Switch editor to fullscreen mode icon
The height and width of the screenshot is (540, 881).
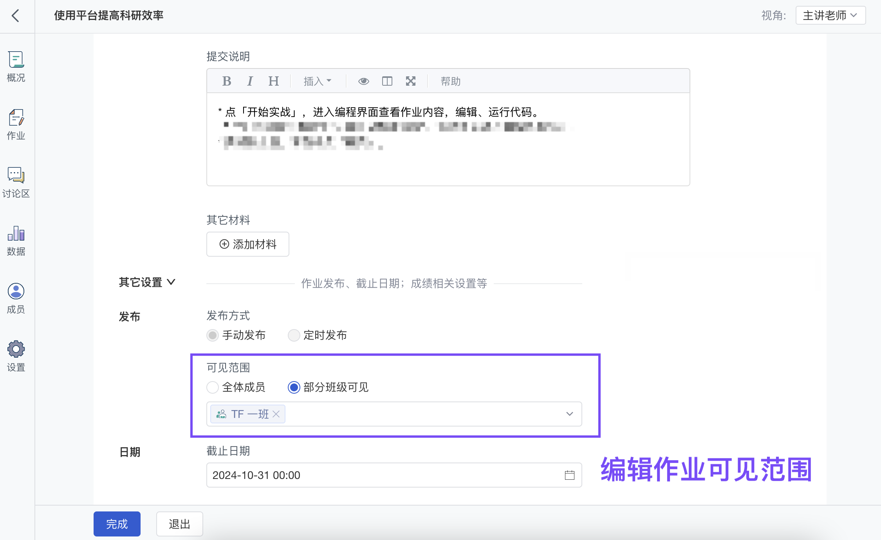410,81
